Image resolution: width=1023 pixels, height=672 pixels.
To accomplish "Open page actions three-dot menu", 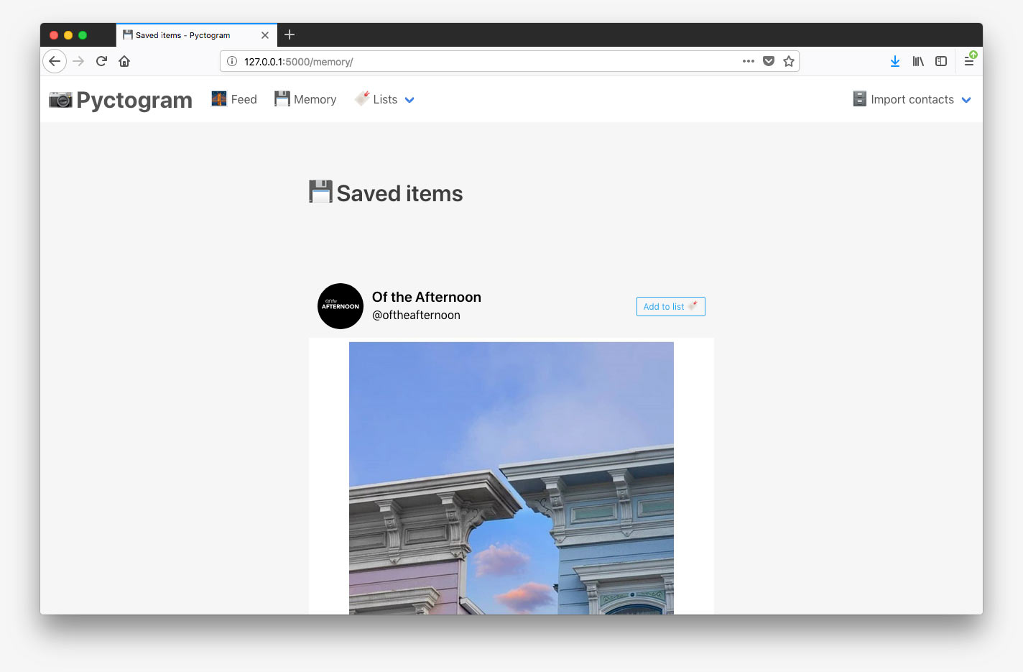I will pyautogui.click(x=749, y=61).
